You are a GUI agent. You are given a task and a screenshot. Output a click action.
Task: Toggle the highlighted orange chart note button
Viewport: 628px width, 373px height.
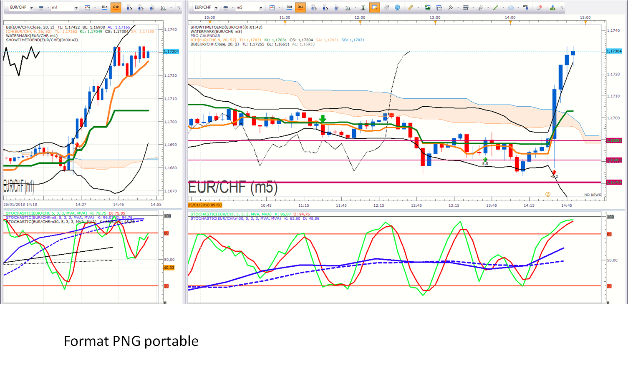[x=374, y=7]
